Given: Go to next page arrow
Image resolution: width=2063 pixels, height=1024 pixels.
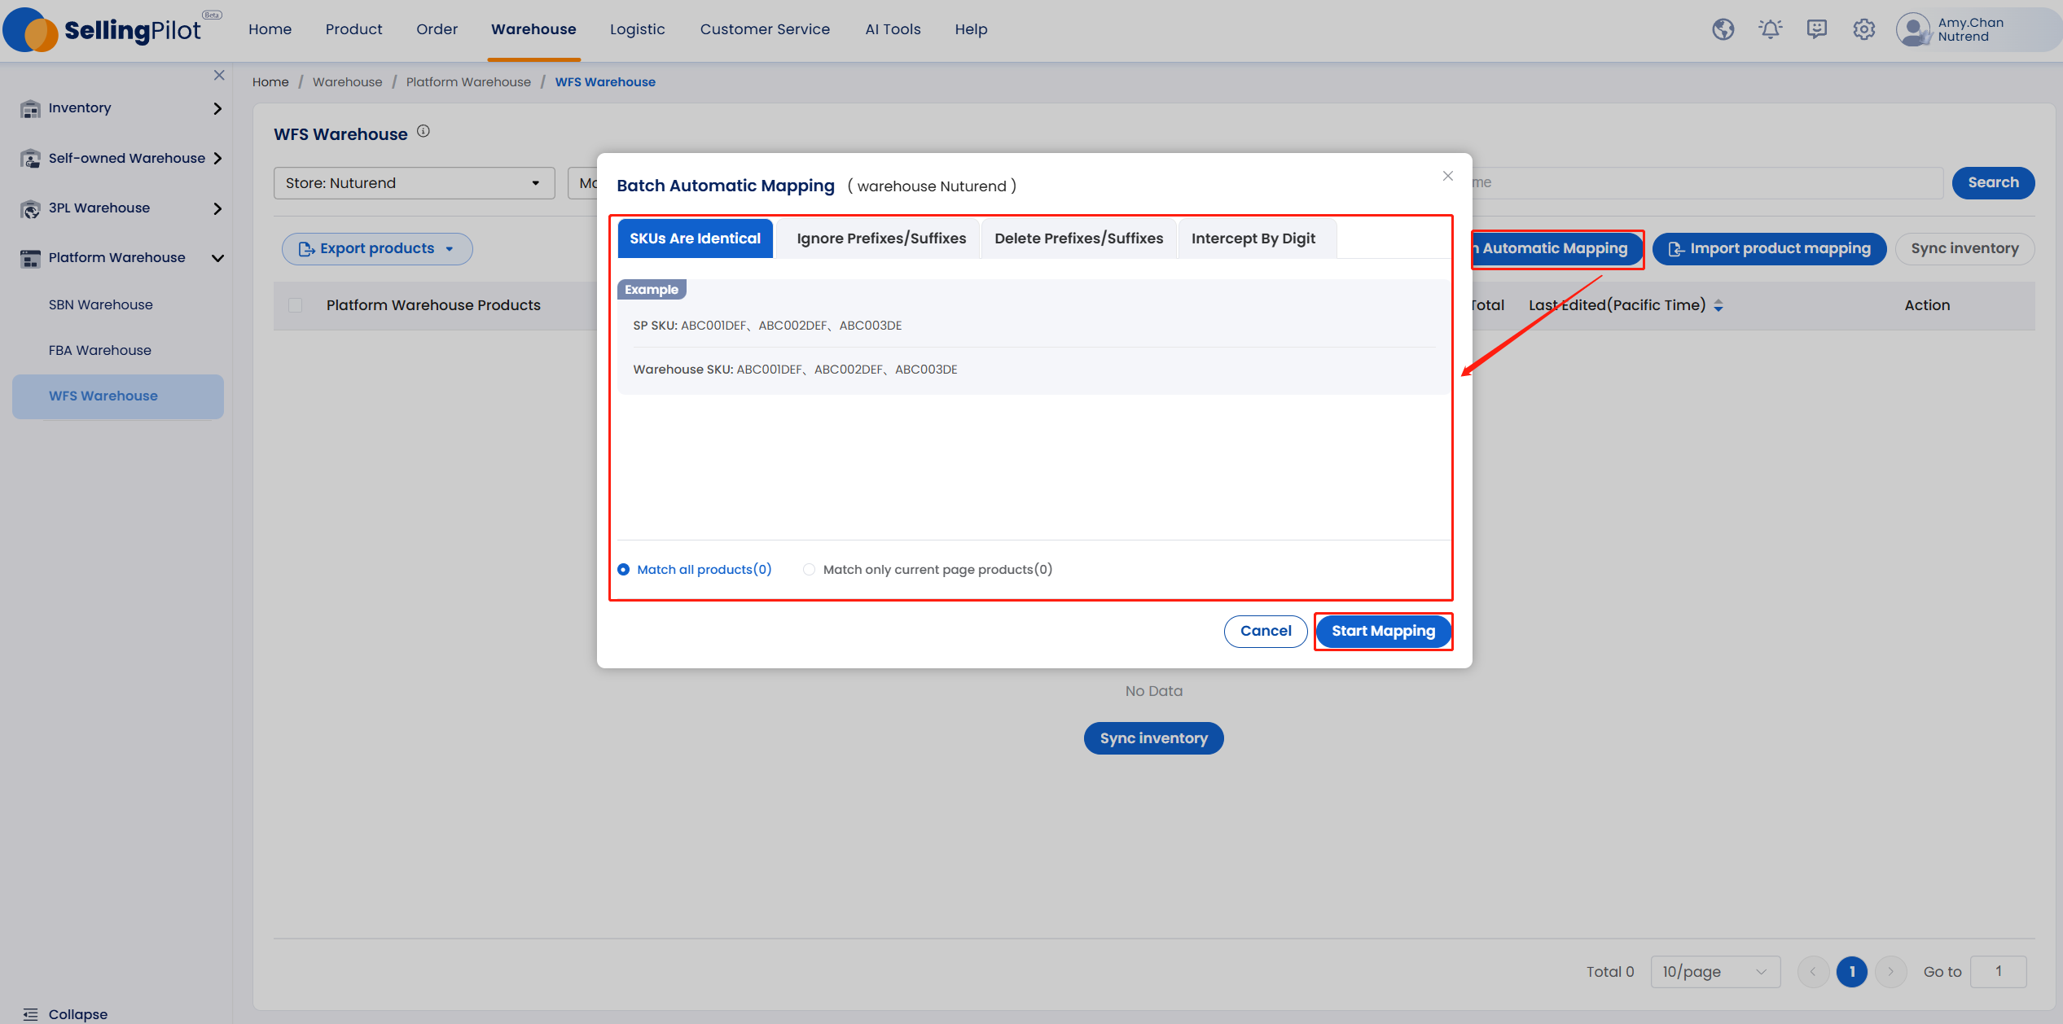Looking at the screenshot, I should 1890,972.
